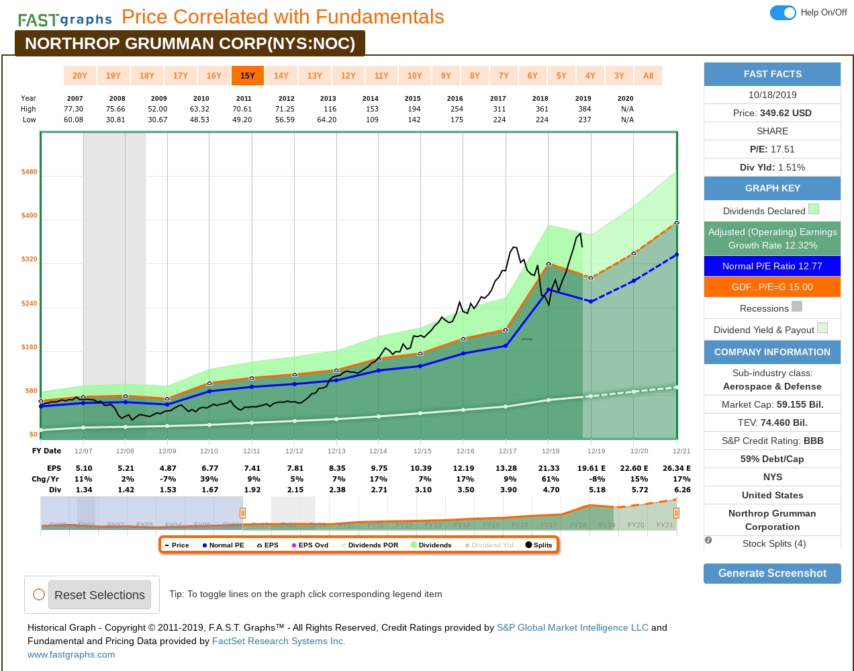The image size is (854, 671).
Task: Click the EPS marker at 12/18 on chart
Action: coord(549,264)
